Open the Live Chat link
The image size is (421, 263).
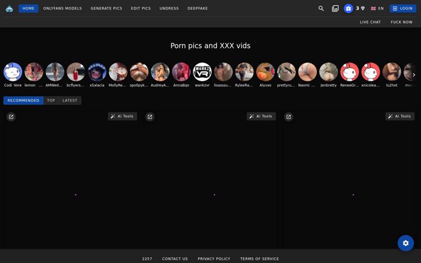(x=370, y=22)
